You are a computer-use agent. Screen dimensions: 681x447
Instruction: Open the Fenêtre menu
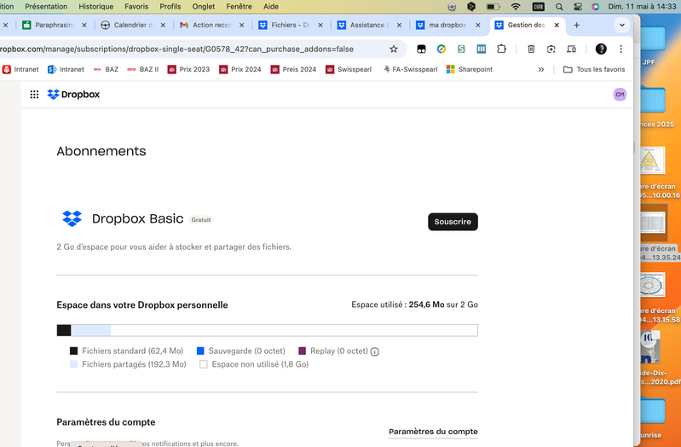pyautogui.click(x=239, y=7)
